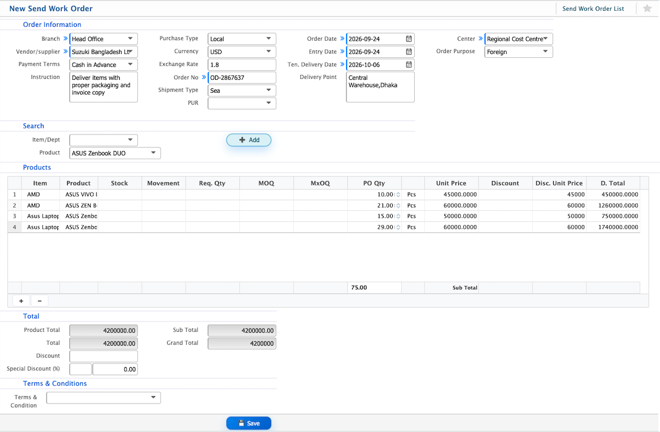Adjust PO Qty stepper in row 1
Image resolution: width=660 pixels, height=432 pixels.
(x=398, y=195)
